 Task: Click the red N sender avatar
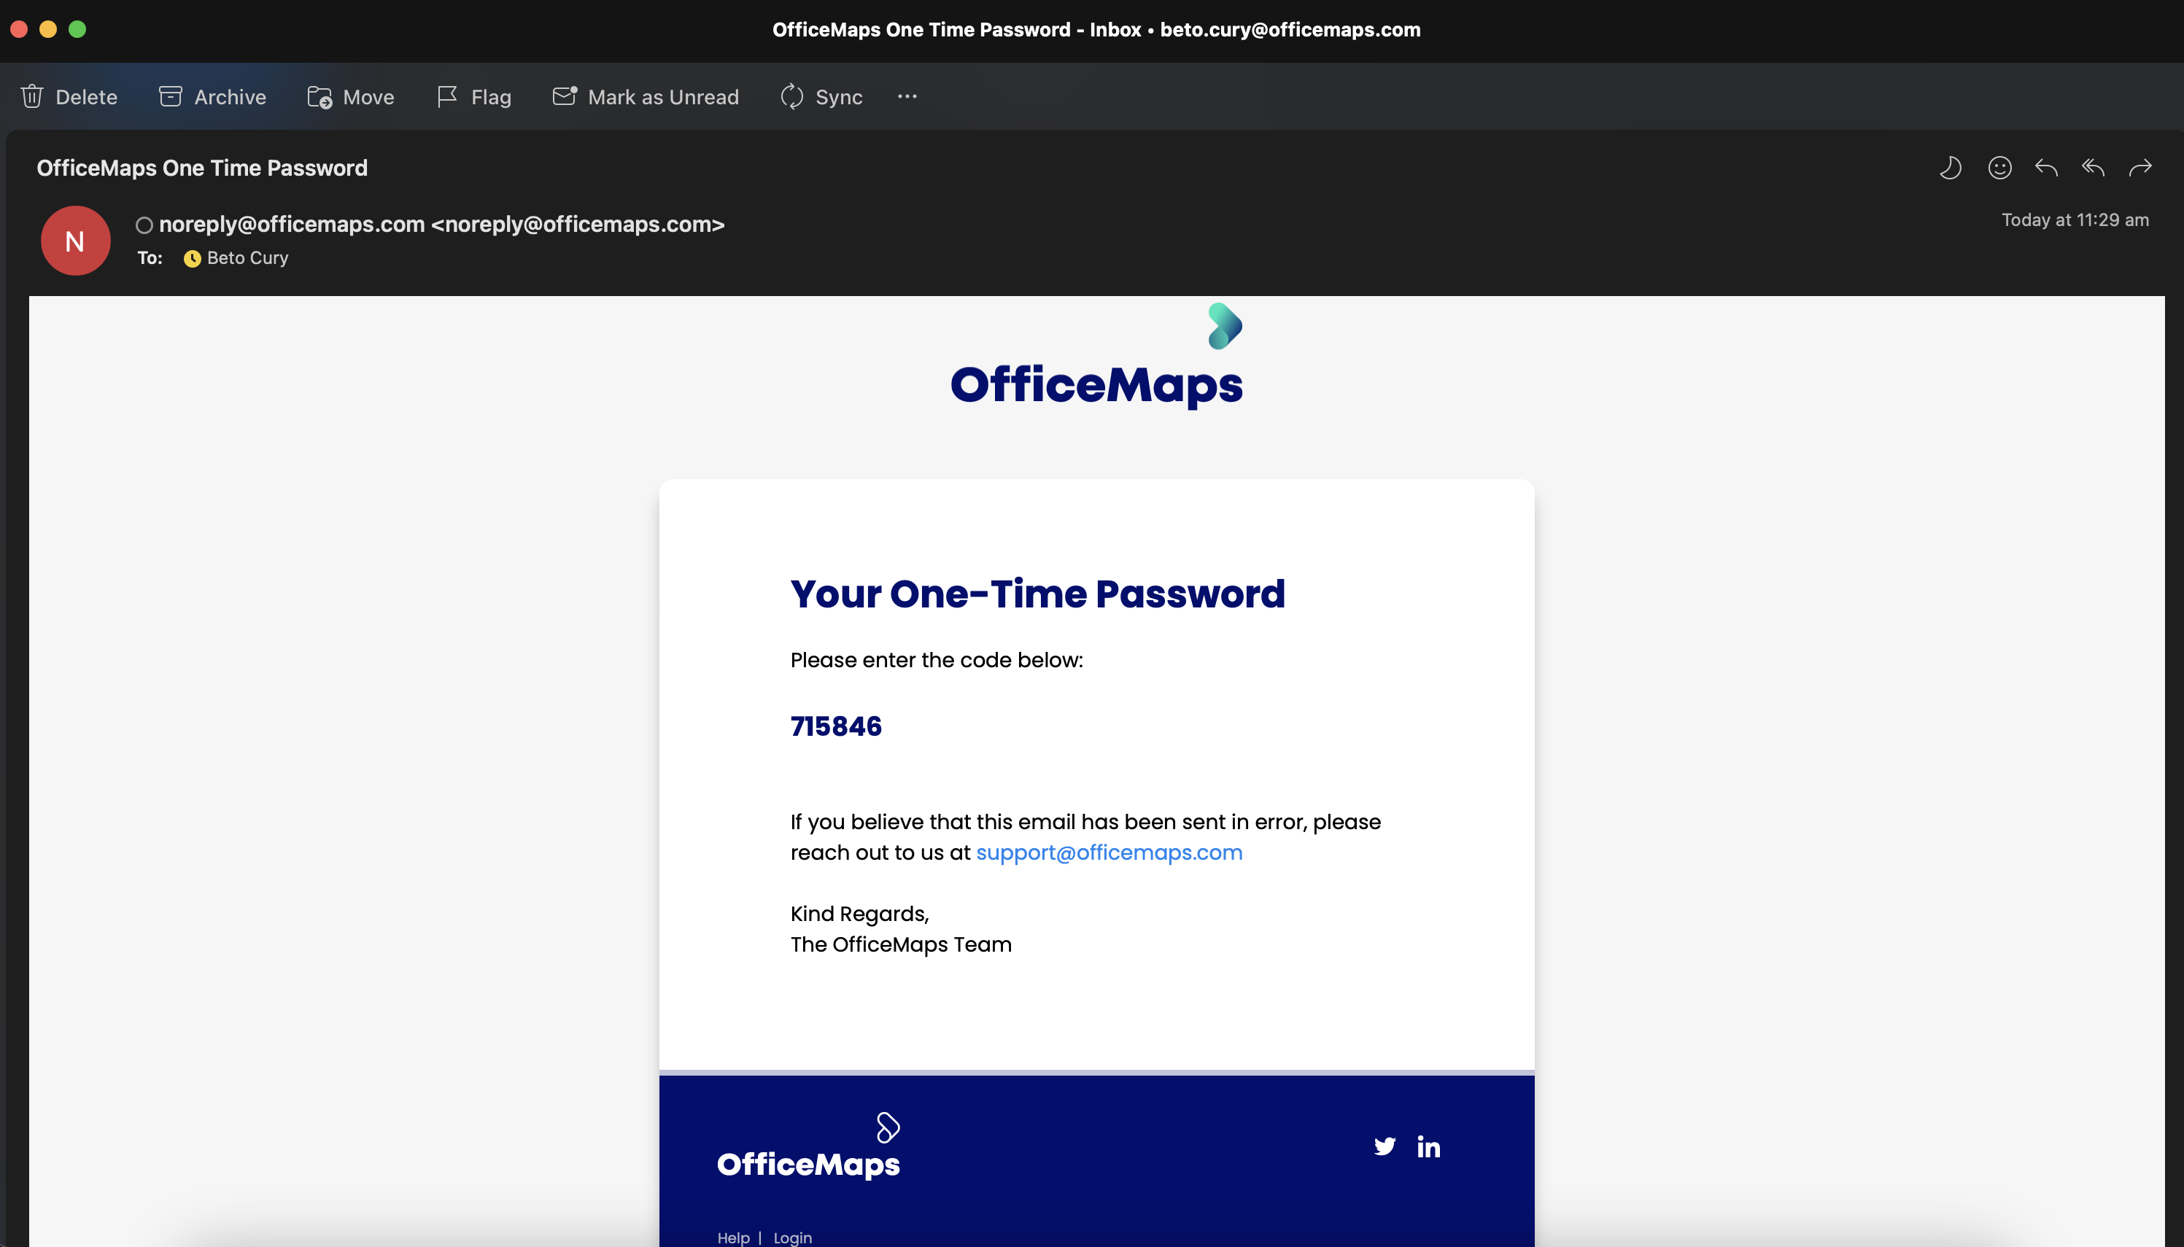[x=75, y=241]
